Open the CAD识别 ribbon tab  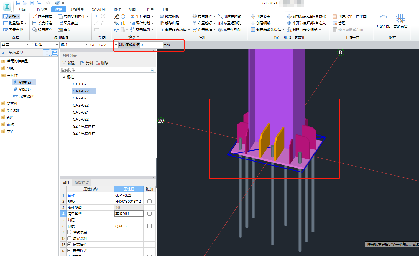pyautogui.click(x=99, y=9)
